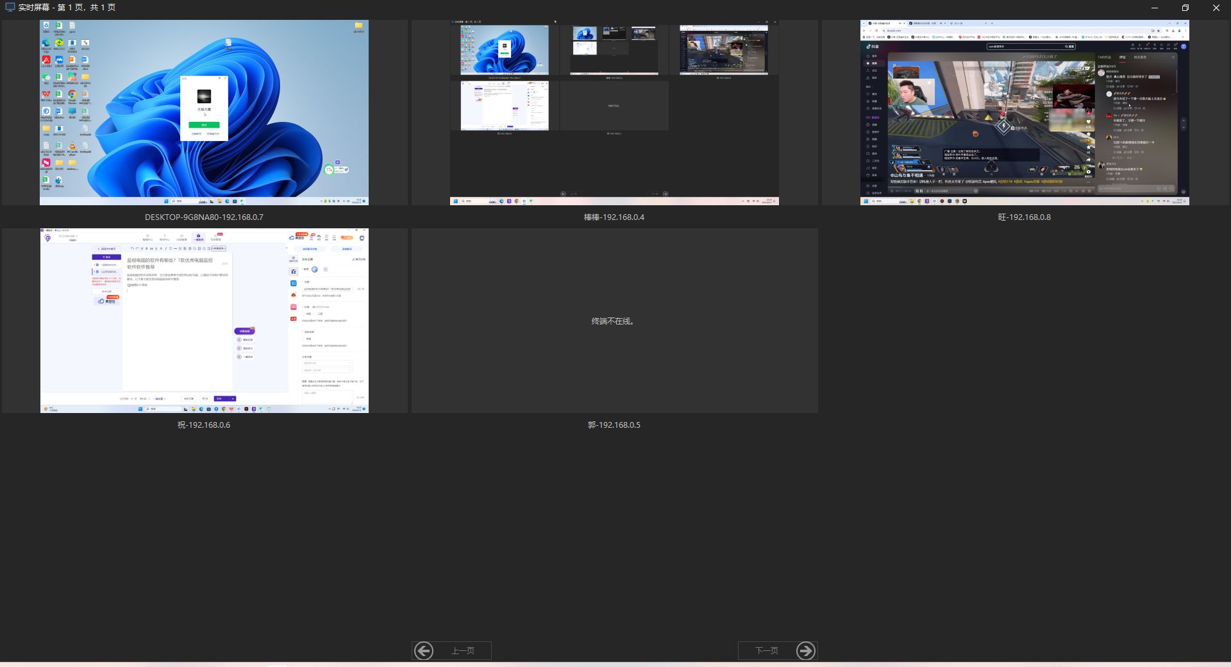The width and height of the screenshot is (1231, 667).
Task: Minimize the 实时屏幕 window
Action: click(1155, 8)
